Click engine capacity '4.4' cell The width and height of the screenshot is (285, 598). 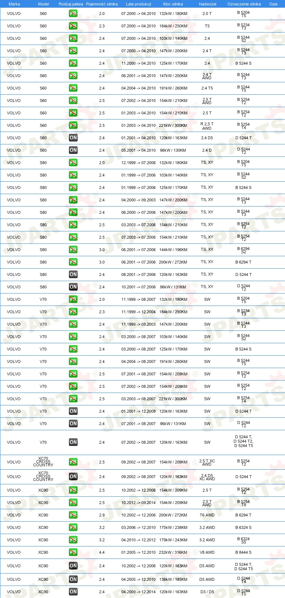coord(102,552)
